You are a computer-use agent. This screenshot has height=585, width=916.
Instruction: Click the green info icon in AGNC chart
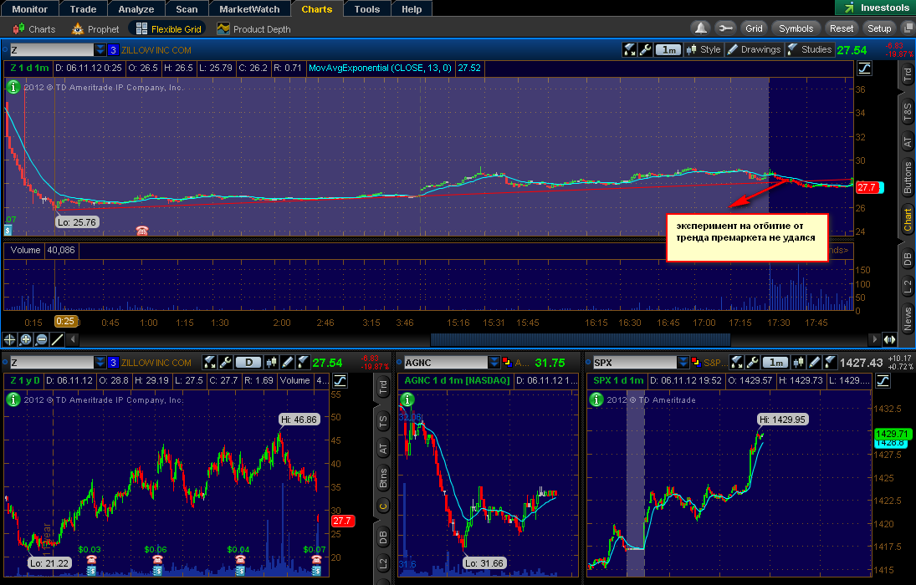tap(407, 400)
